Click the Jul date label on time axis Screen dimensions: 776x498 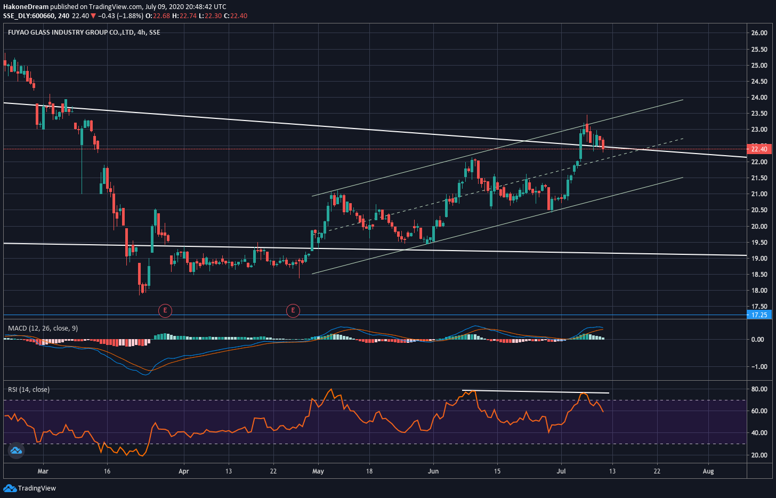561,471
